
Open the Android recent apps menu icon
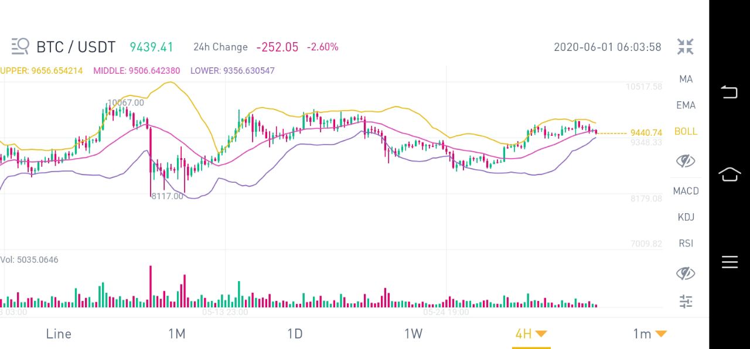(x=729, y=262)
